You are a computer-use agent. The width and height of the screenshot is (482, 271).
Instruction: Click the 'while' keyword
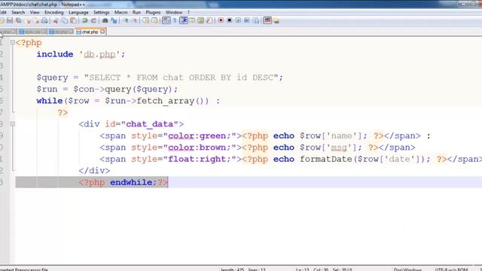[50, 101]
